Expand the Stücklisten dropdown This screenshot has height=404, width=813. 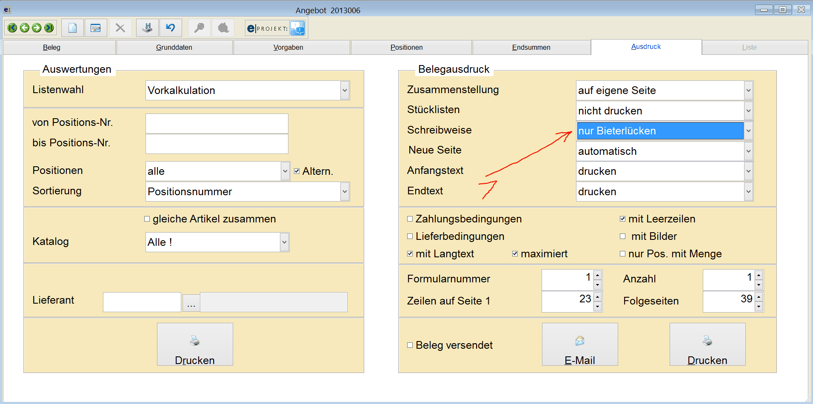point(748,111)
